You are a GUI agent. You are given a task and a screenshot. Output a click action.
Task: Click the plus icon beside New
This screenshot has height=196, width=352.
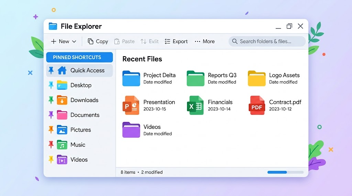coord(53,41)
